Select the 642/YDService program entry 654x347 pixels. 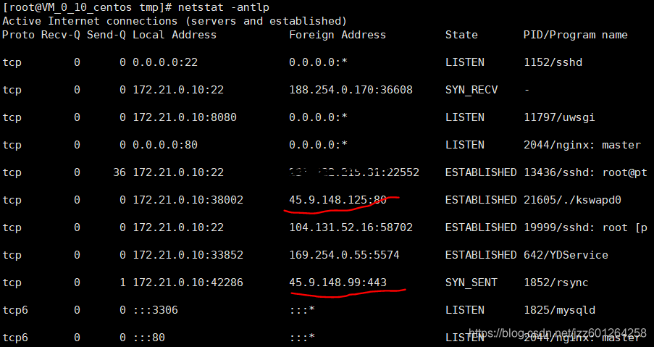566,255
